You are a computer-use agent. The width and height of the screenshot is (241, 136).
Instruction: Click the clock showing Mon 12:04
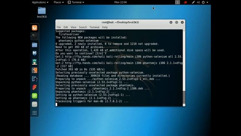coord(120,2)
